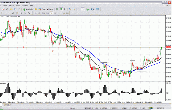Open the Window menu
Screen dimensions: 172x110
25,6
